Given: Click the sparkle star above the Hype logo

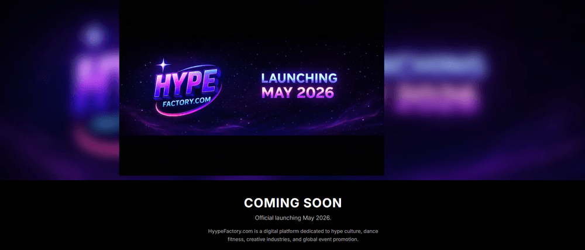Looking at the screenshot, I should pos(163,65).
